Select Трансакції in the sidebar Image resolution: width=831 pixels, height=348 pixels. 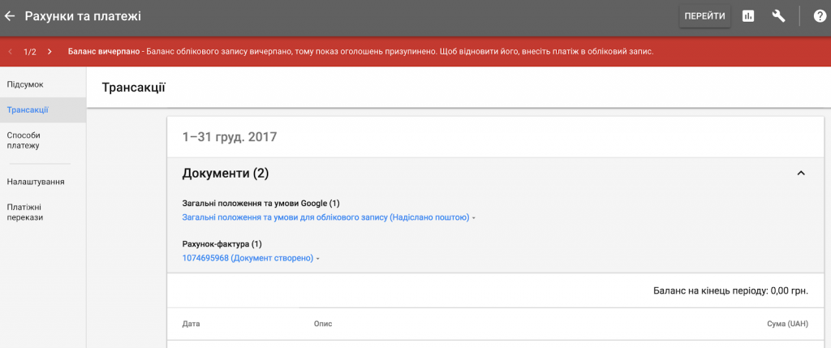pyautogui.click(x=28, y=110)
